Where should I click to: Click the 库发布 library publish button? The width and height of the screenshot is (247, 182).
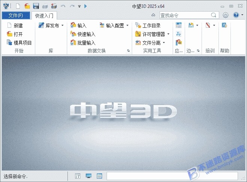[x=49, y=26]
